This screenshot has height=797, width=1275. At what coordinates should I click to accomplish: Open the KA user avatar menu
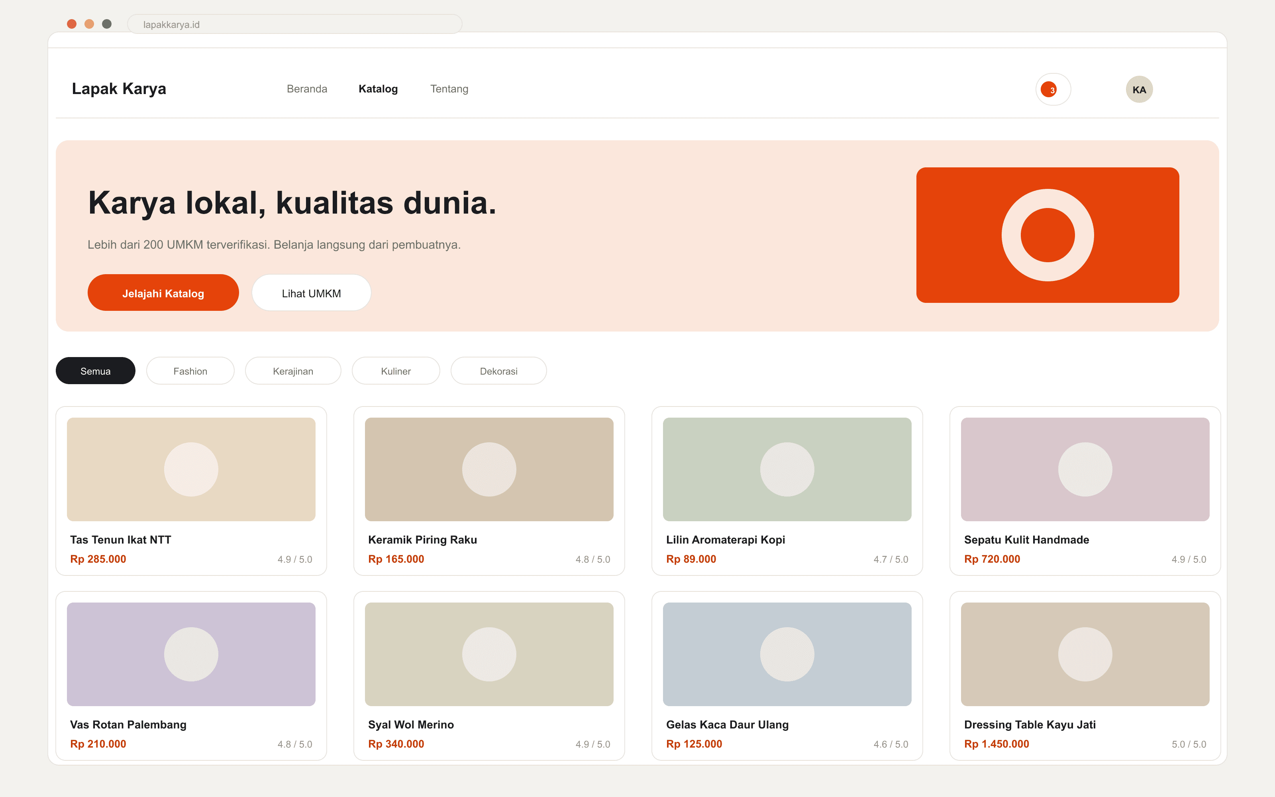pos(1139,90)
